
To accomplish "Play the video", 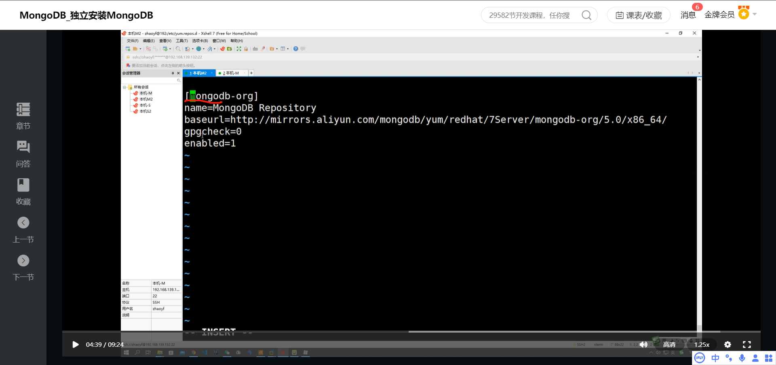I will click(75, 344).
